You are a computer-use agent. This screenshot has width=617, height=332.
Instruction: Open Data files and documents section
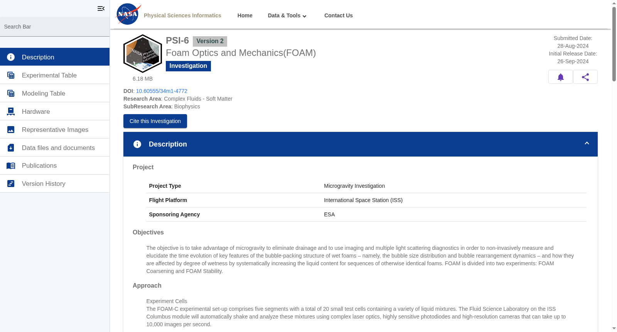[x=55, y=148]
